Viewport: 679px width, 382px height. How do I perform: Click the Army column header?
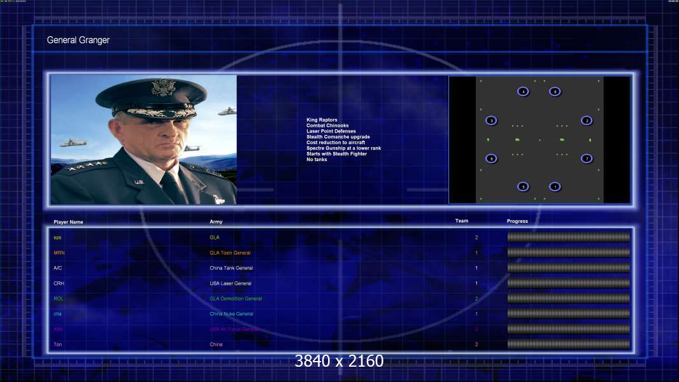[216, 222]
